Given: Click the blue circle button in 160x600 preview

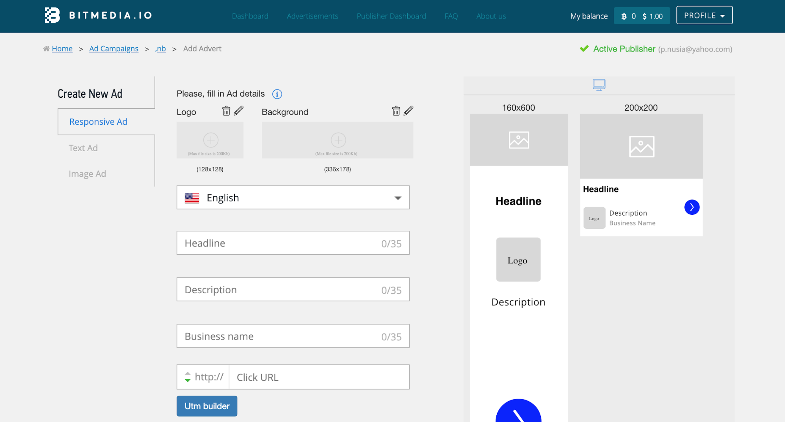Looking at the screenshot, I should pyautogui.click(x=518, y=411).
